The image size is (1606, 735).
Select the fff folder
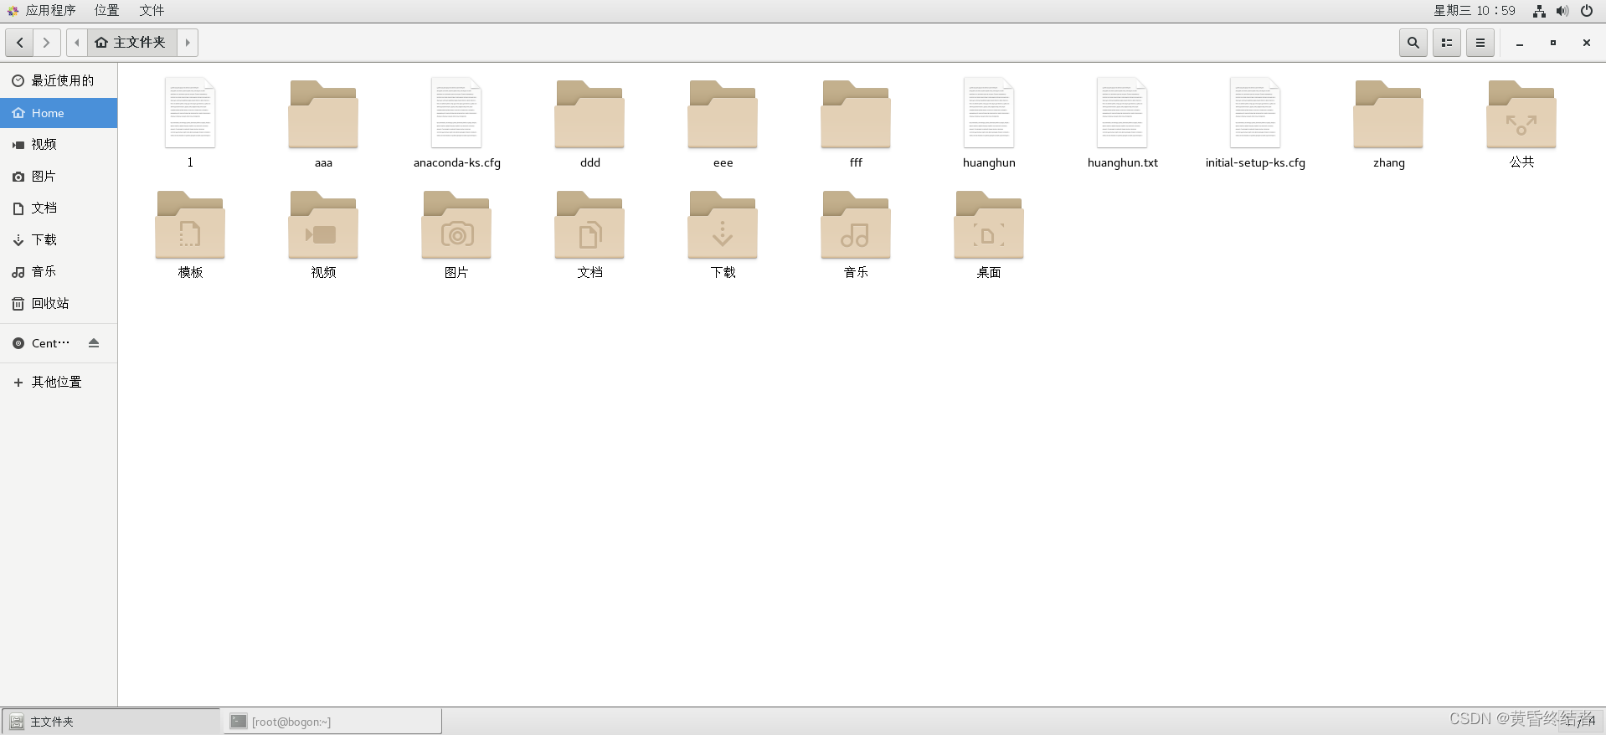click(856, 123)
